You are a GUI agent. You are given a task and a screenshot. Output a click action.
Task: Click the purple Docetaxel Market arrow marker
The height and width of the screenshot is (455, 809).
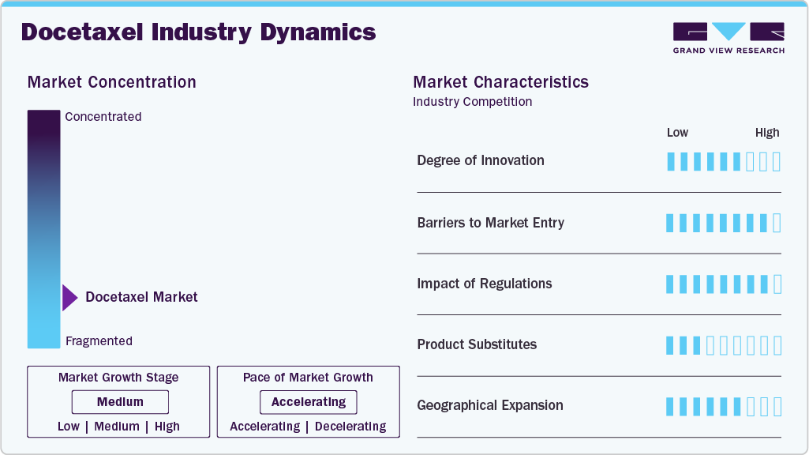coord(70,298)
